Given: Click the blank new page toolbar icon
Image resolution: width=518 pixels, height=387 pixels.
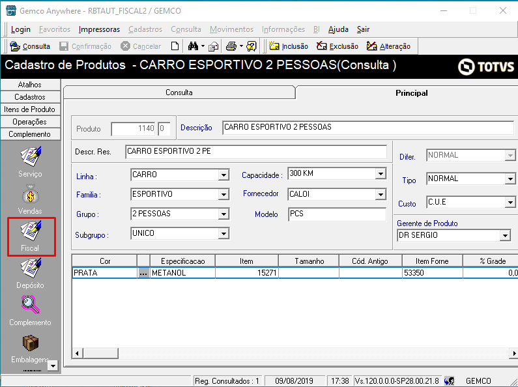Looking at the screenshot, I should [175, 46].
